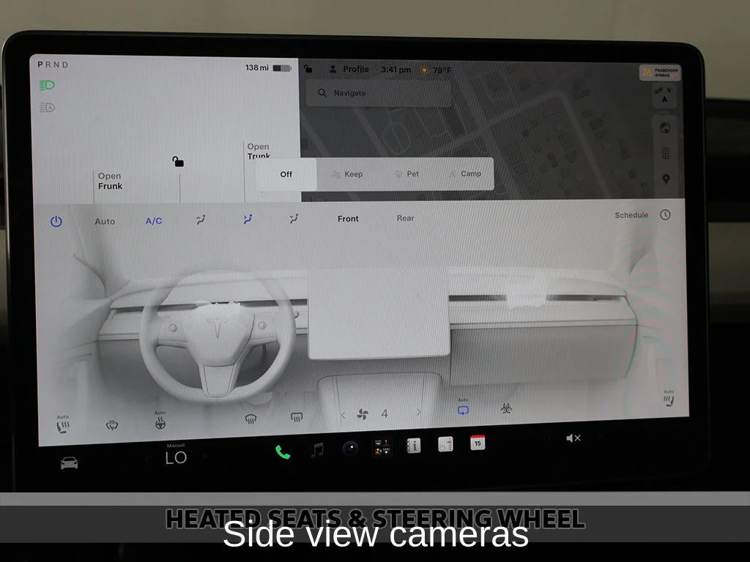This screenshot has height=562, width=750.
Task: Decrease the fan speed with left arrow
Action: [x=343, y=416]
